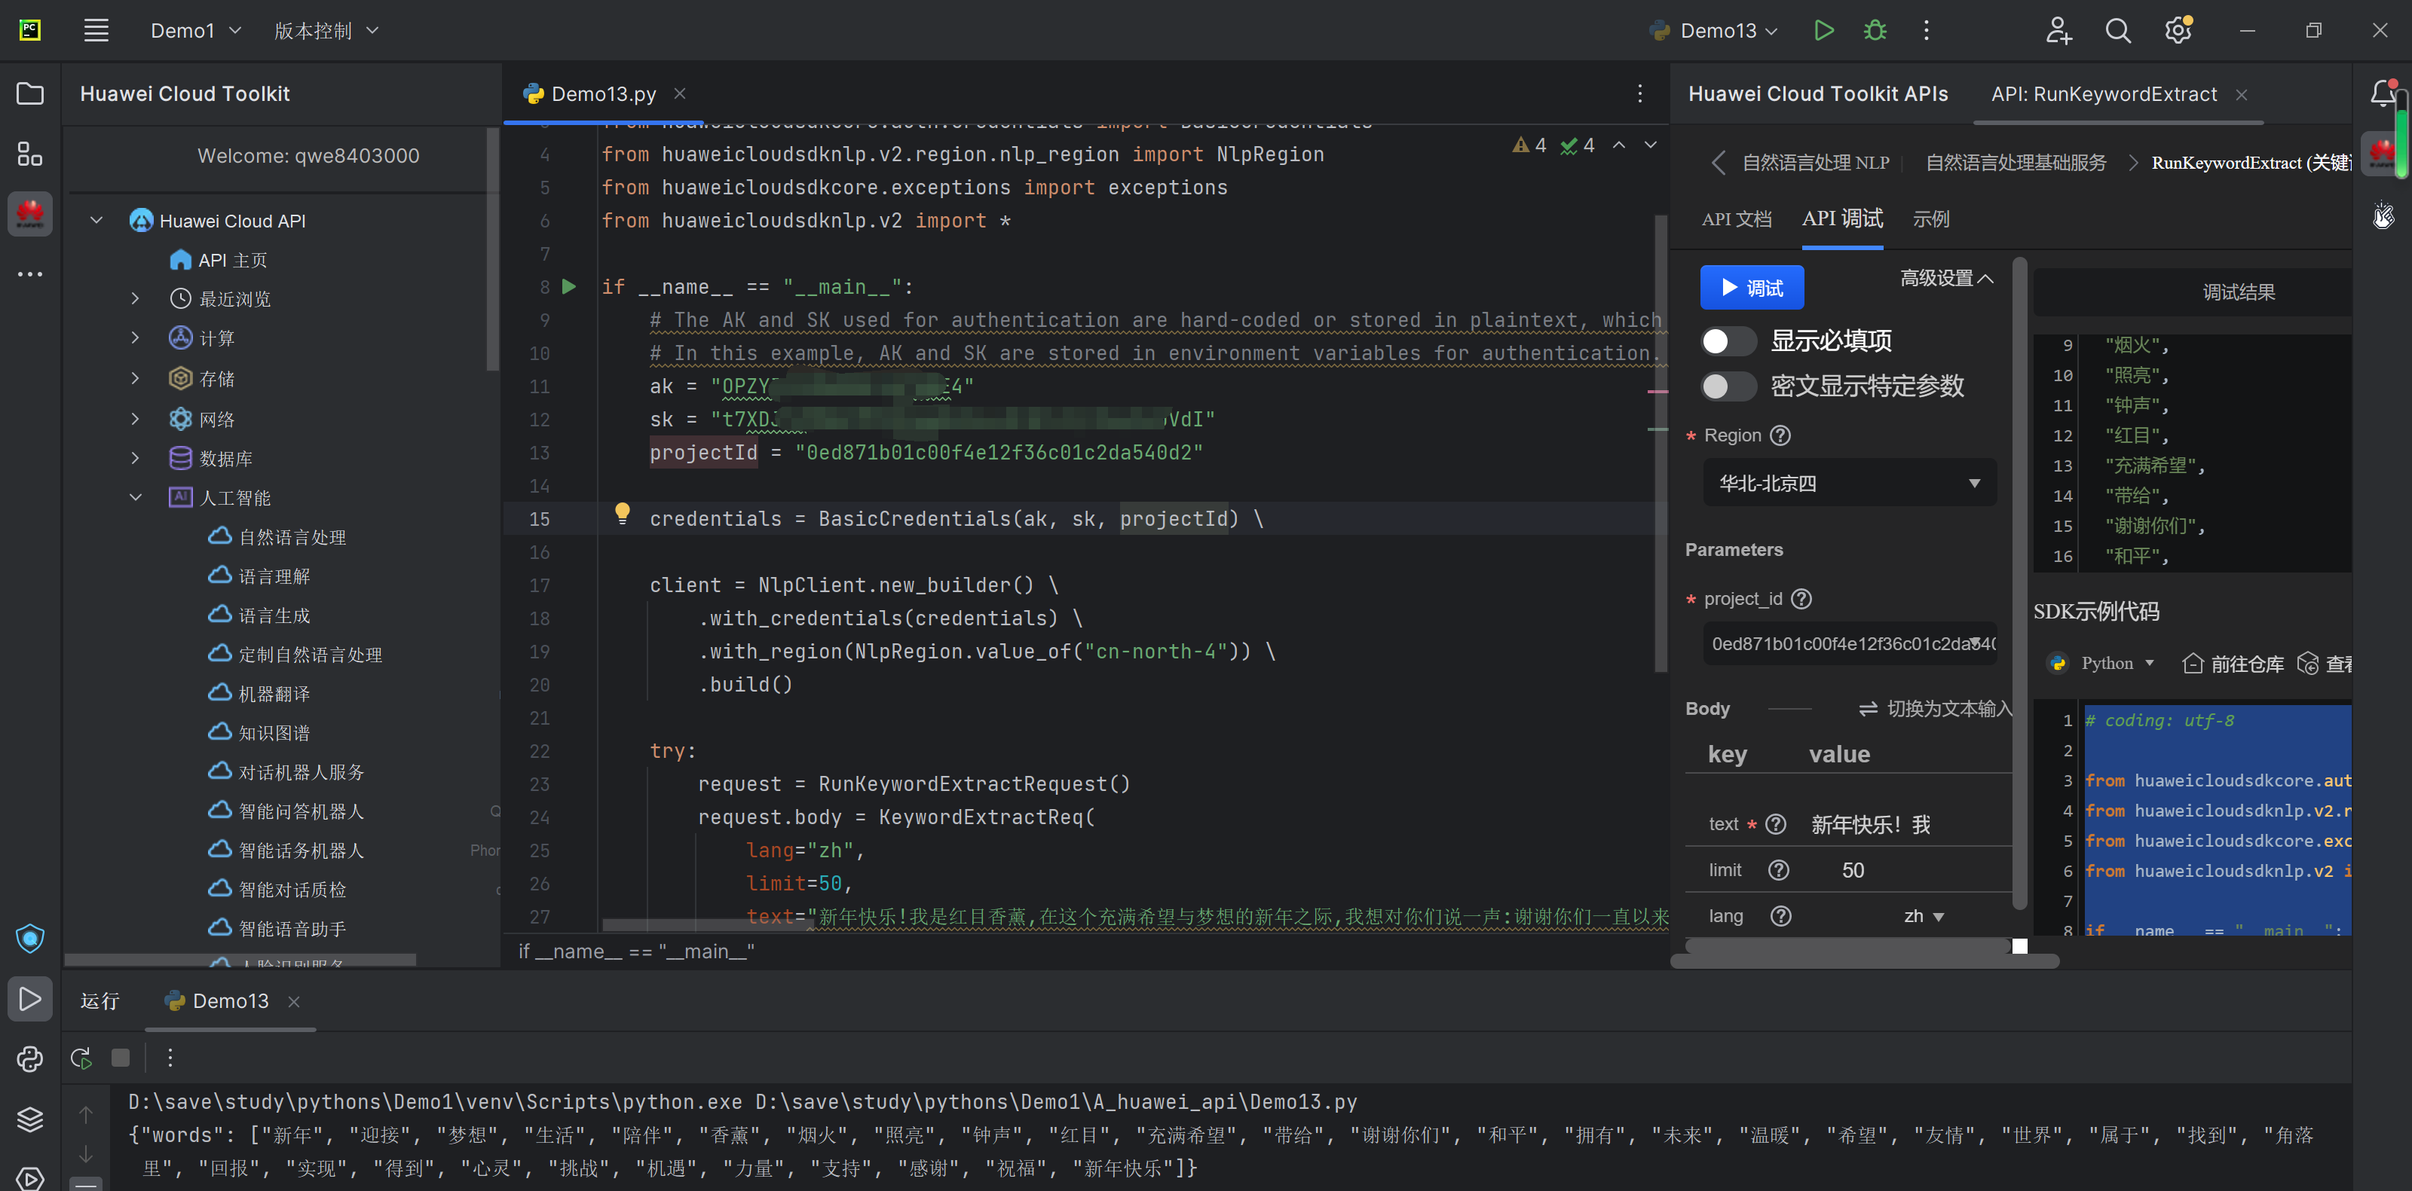Click the rerun icon in the Run panel

tap(81, 1058)
